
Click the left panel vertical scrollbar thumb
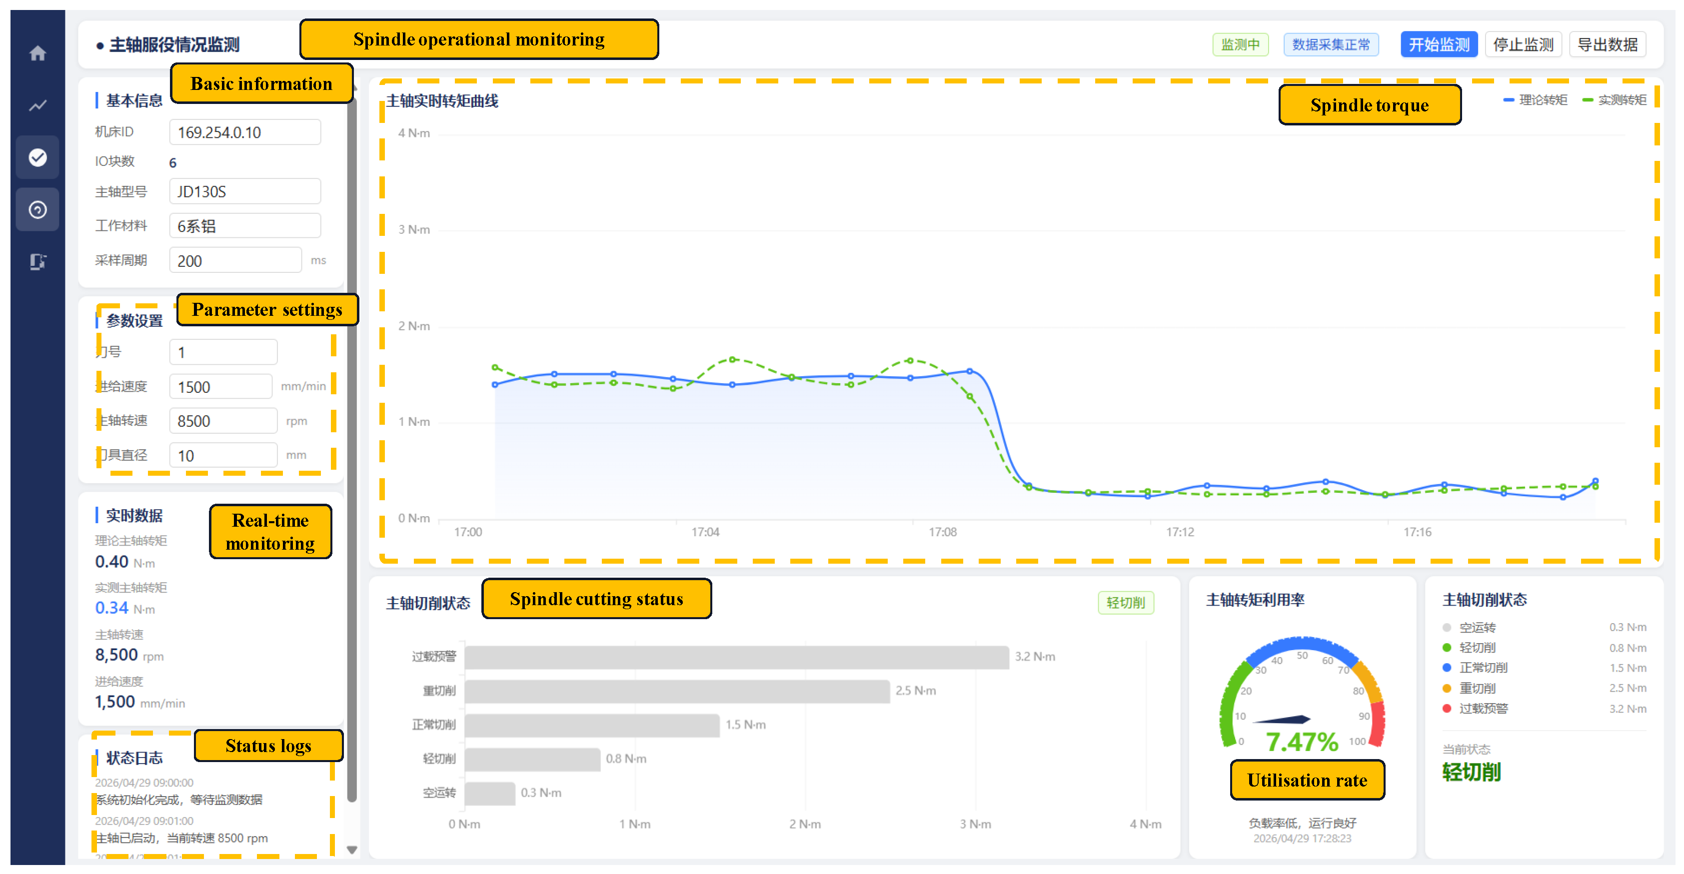(x=352, y=445)
